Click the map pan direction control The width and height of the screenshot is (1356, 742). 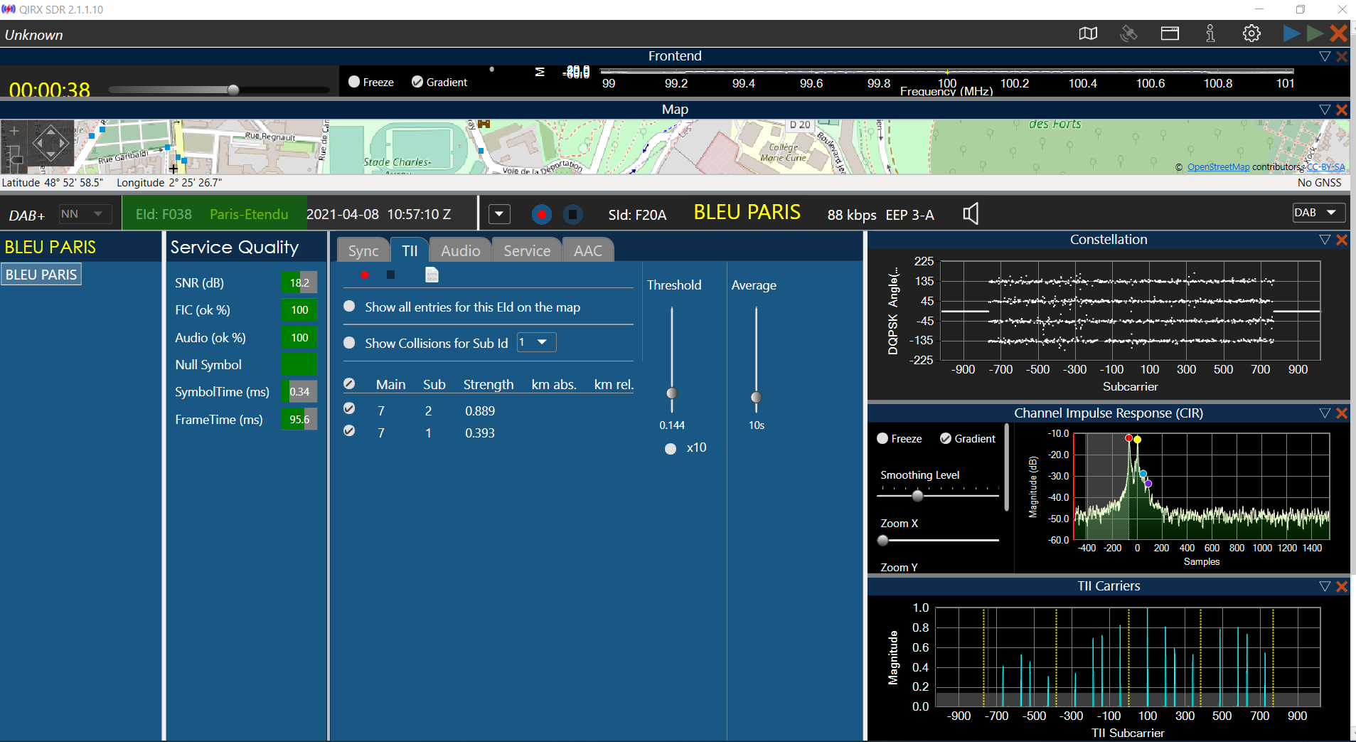50,144
